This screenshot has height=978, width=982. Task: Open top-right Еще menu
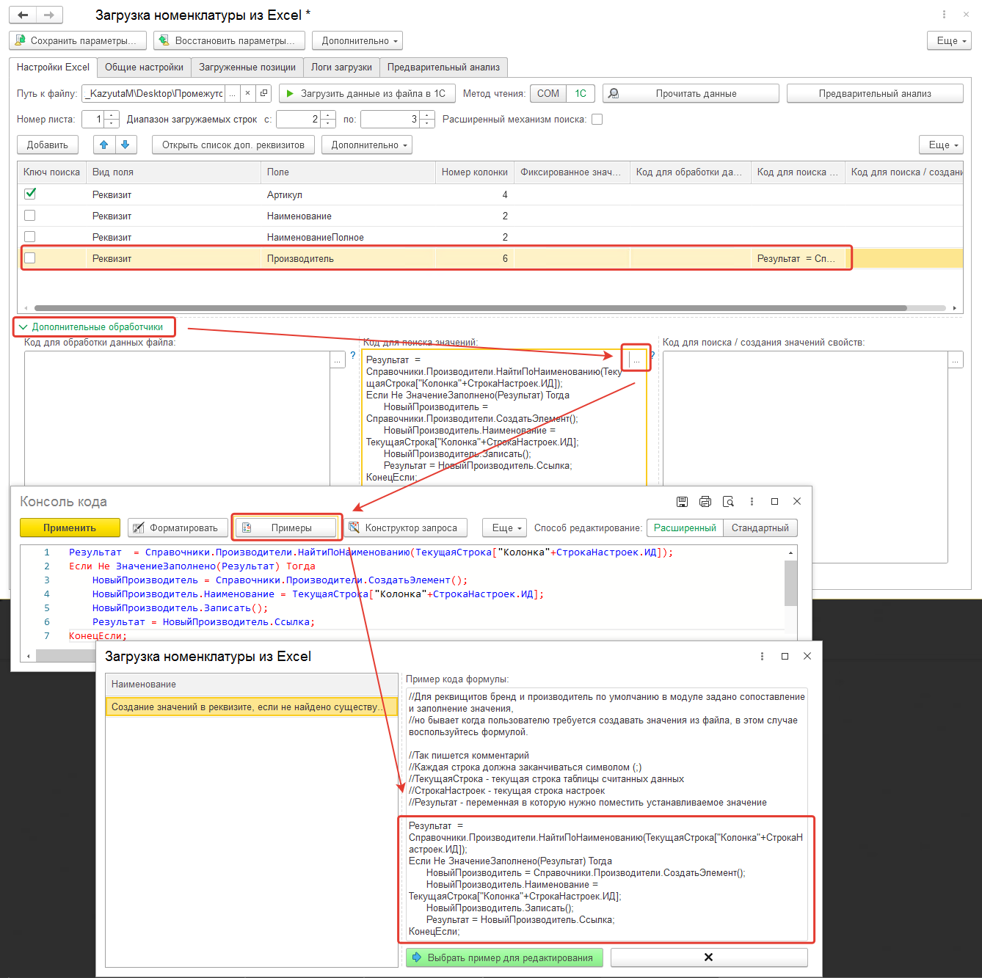point(950,40)
